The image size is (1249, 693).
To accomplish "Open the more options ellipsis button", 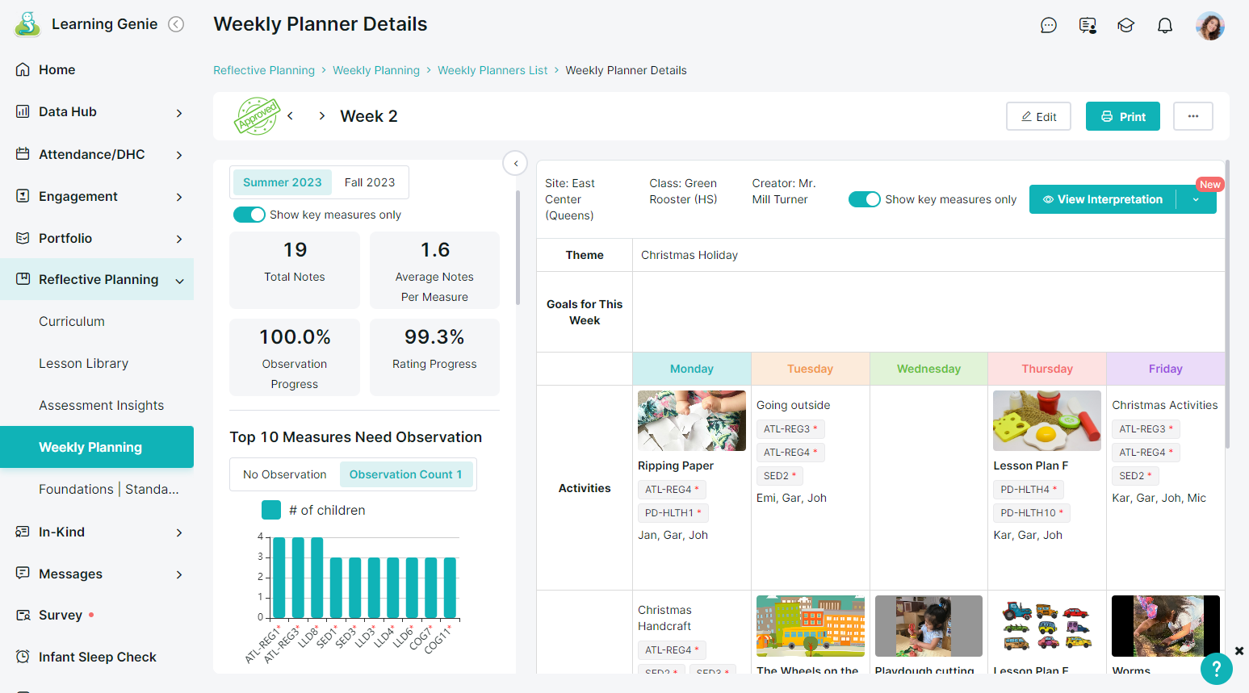I will pyautogui.click(x=1193, y=116).
